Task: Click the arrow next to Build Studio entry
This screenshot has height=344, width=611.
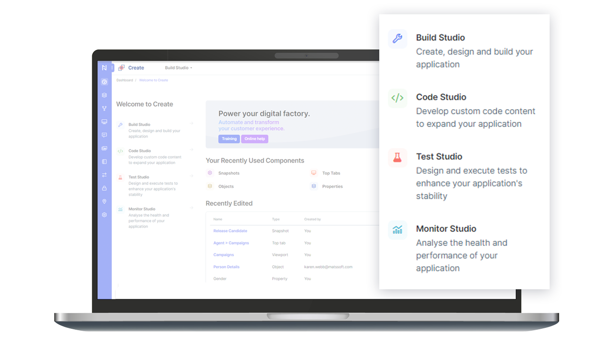Action: (191, 123)
